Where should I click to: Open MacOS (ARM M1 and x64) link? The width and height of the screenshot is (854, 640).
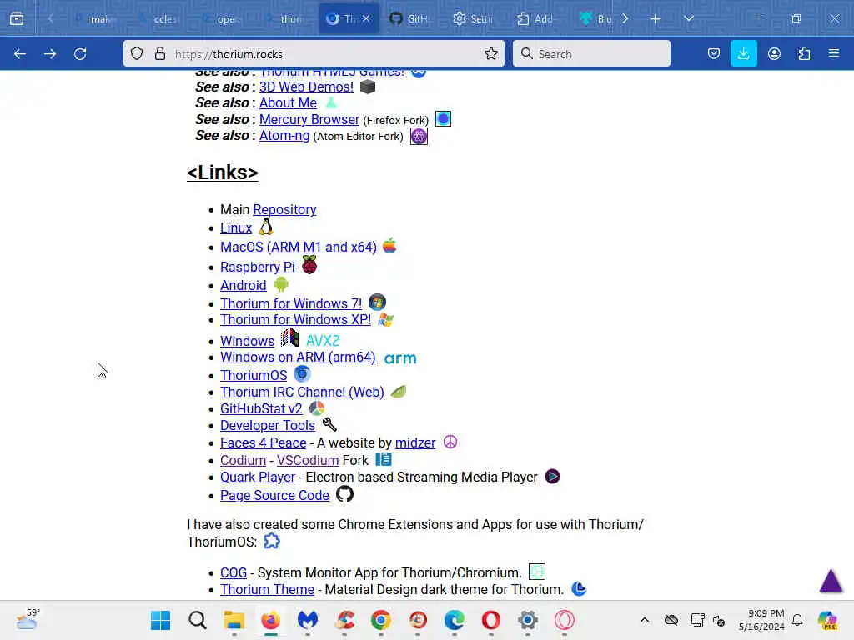[x=299, y=247]
